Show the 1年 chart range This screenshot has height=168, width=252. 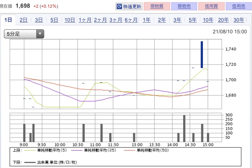pyautogui.click(x=146, y=20)
